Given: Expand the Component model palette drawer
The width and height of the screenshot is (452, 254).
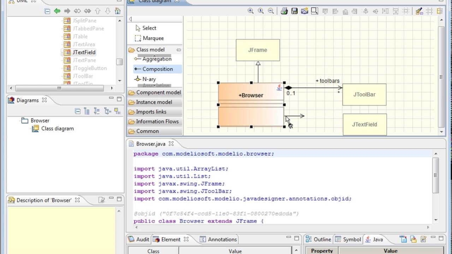Looking at the screenshot, I should pos(155,92).
